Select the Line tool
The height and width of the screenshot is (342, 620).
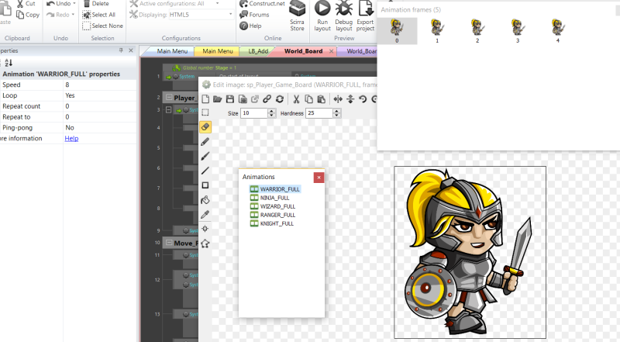(x=205, y=171)
